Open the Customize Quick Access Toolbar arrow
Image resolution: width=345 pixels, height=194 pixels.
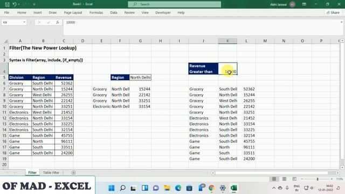pyautogui.click(x=34, y=4)
